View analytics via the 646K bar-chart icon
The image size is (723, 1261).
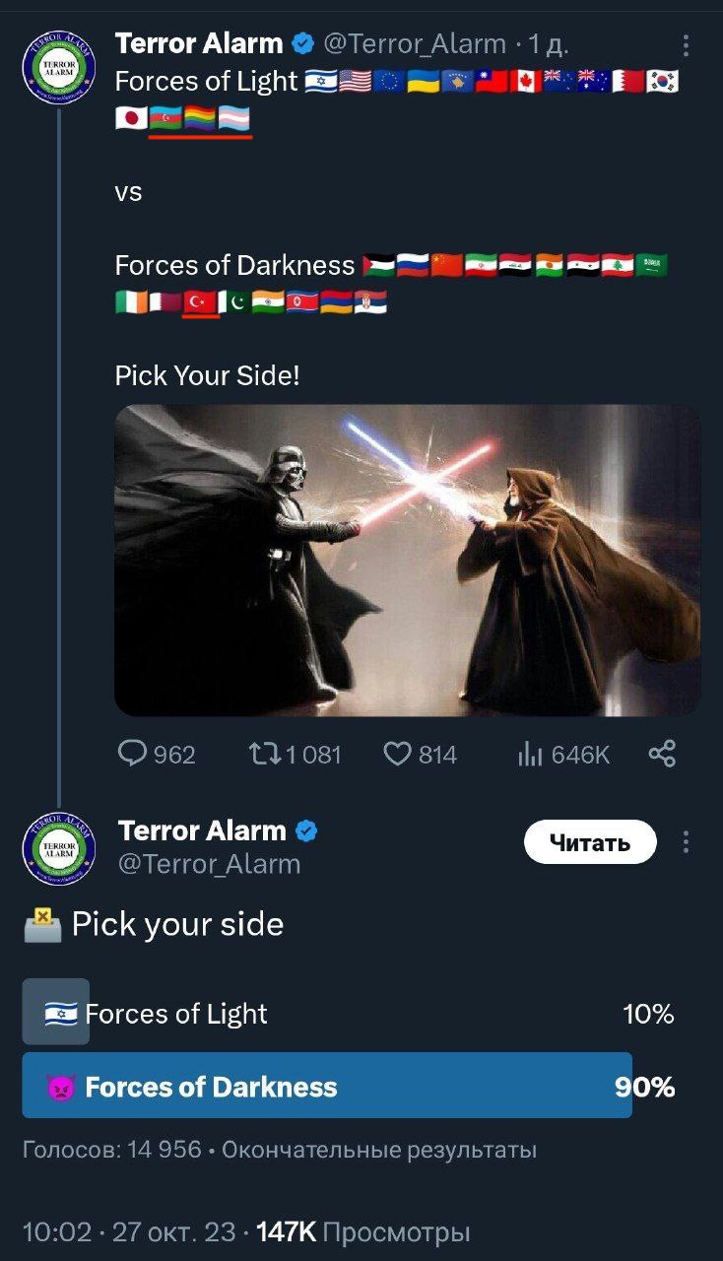click(x=530, y=755)
